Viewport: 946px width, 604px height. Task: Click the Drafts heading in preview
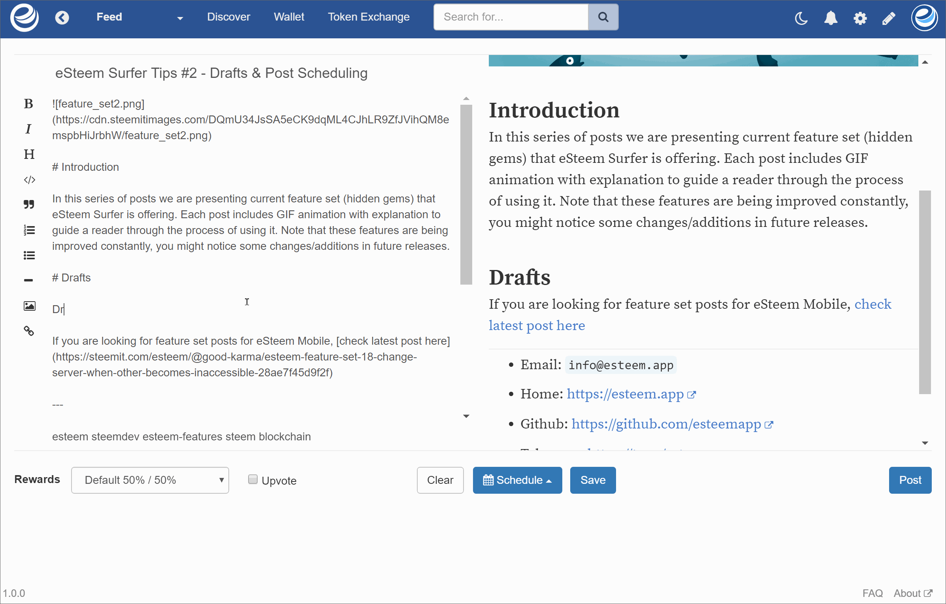(520, 277)
